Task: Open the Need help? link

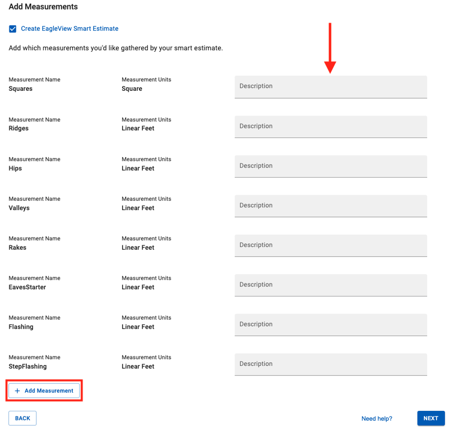Action: (377, 419)
